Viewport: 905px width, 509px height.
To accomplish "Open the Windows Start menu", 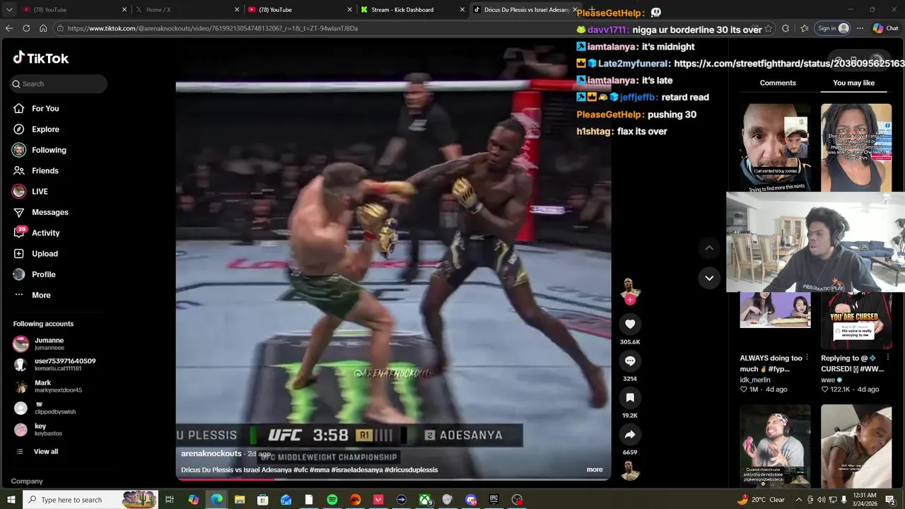I will click(x=11, y=500).
